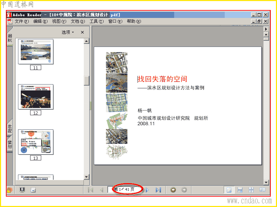Click the full screen monitor icon
277x207 pixels.
click(x=22, y=190)
